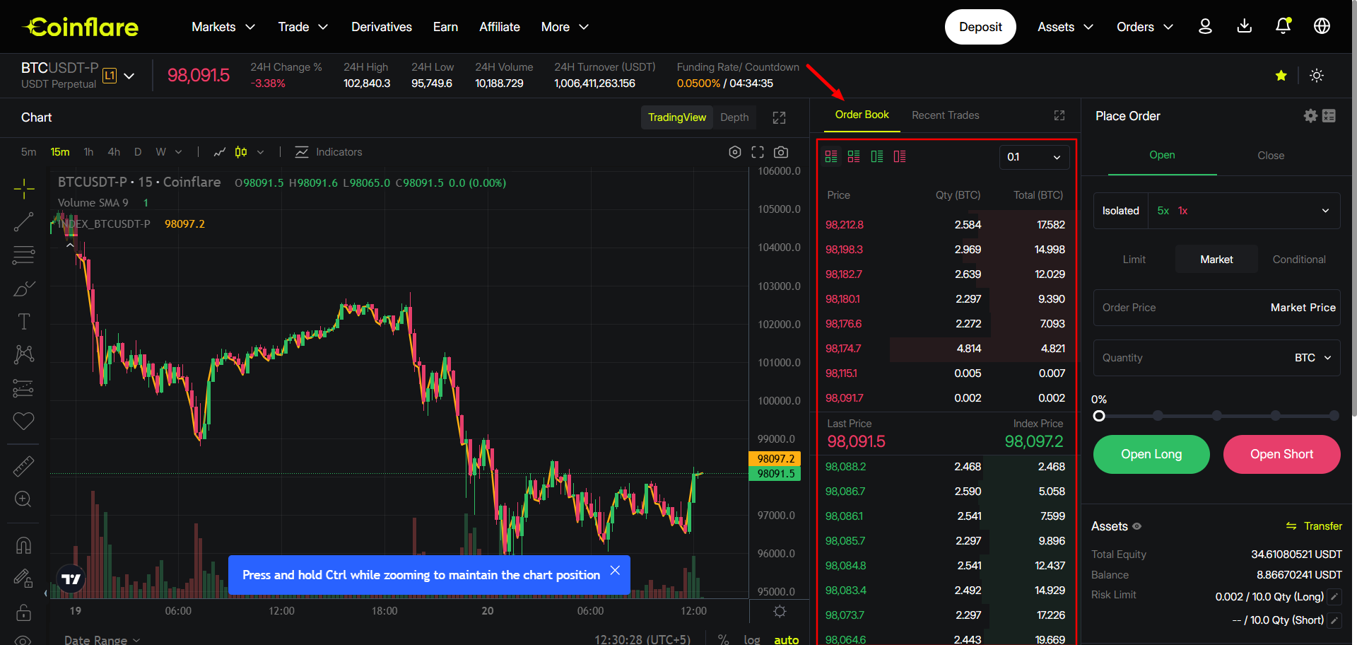The width and height of the screenshot is (1357, 645).
Task: Toggle magnet mode on chart
Action: 23,545
